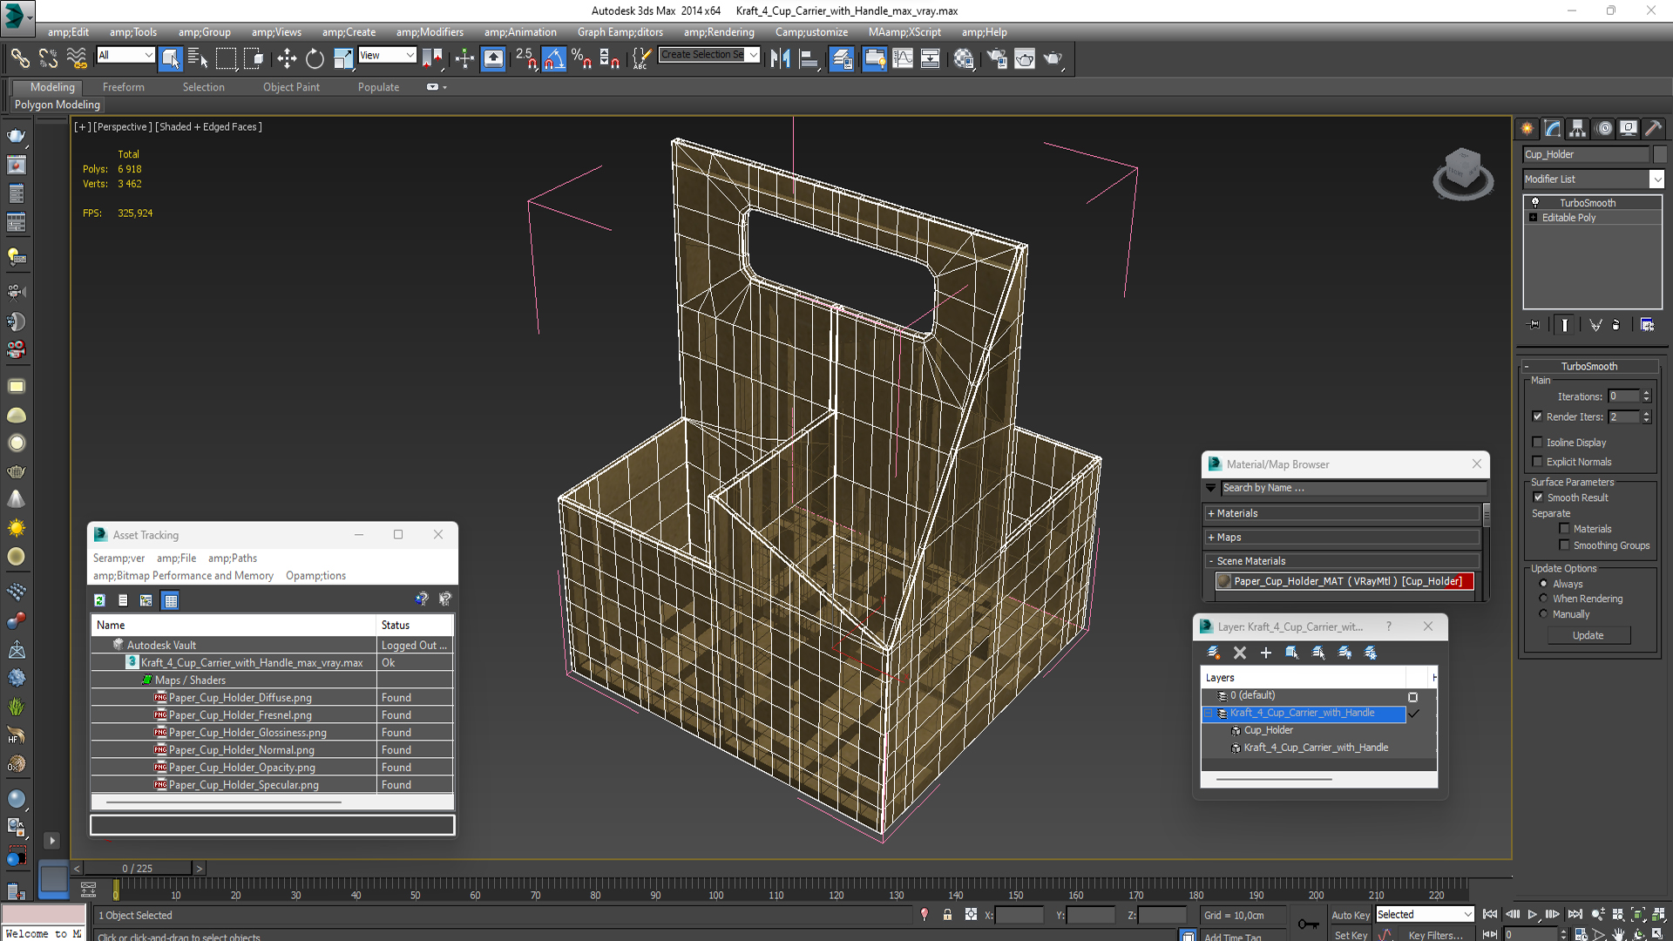The height and width of the screenshot is (941, 1673).
Task: Click the Paper_Cup_Holder_MAT material swatch
Action: 1224,581
